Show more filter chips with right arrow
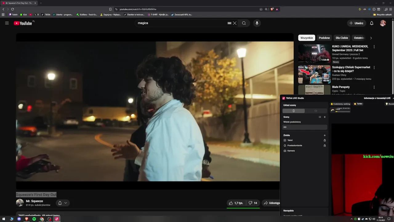The image size is (394, 222). [x=371, y=38]
